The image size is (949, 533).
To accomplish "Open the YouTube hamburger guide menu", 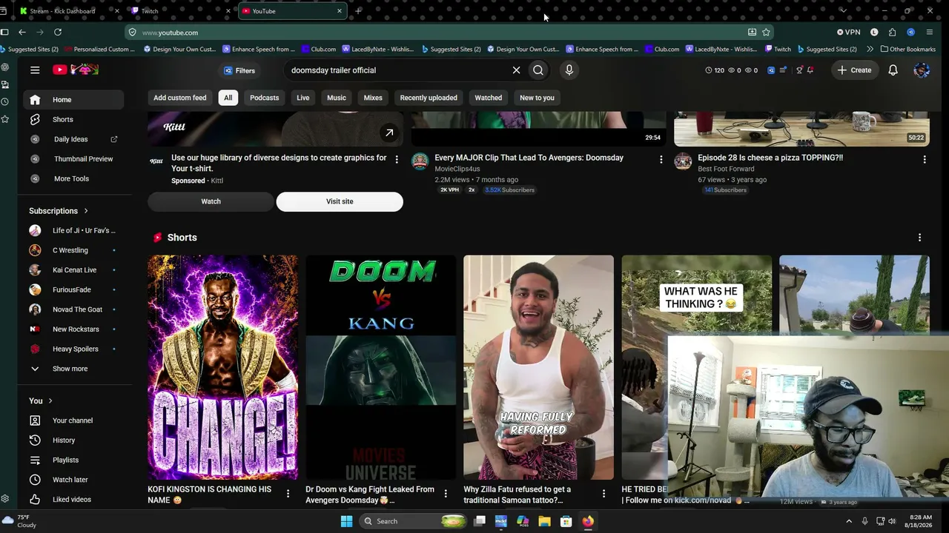I will tap(35, 70).
